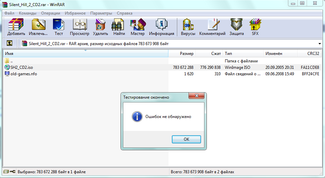Open the Команды menu
The height and width of the screenshot is (178, 325).
28,13
